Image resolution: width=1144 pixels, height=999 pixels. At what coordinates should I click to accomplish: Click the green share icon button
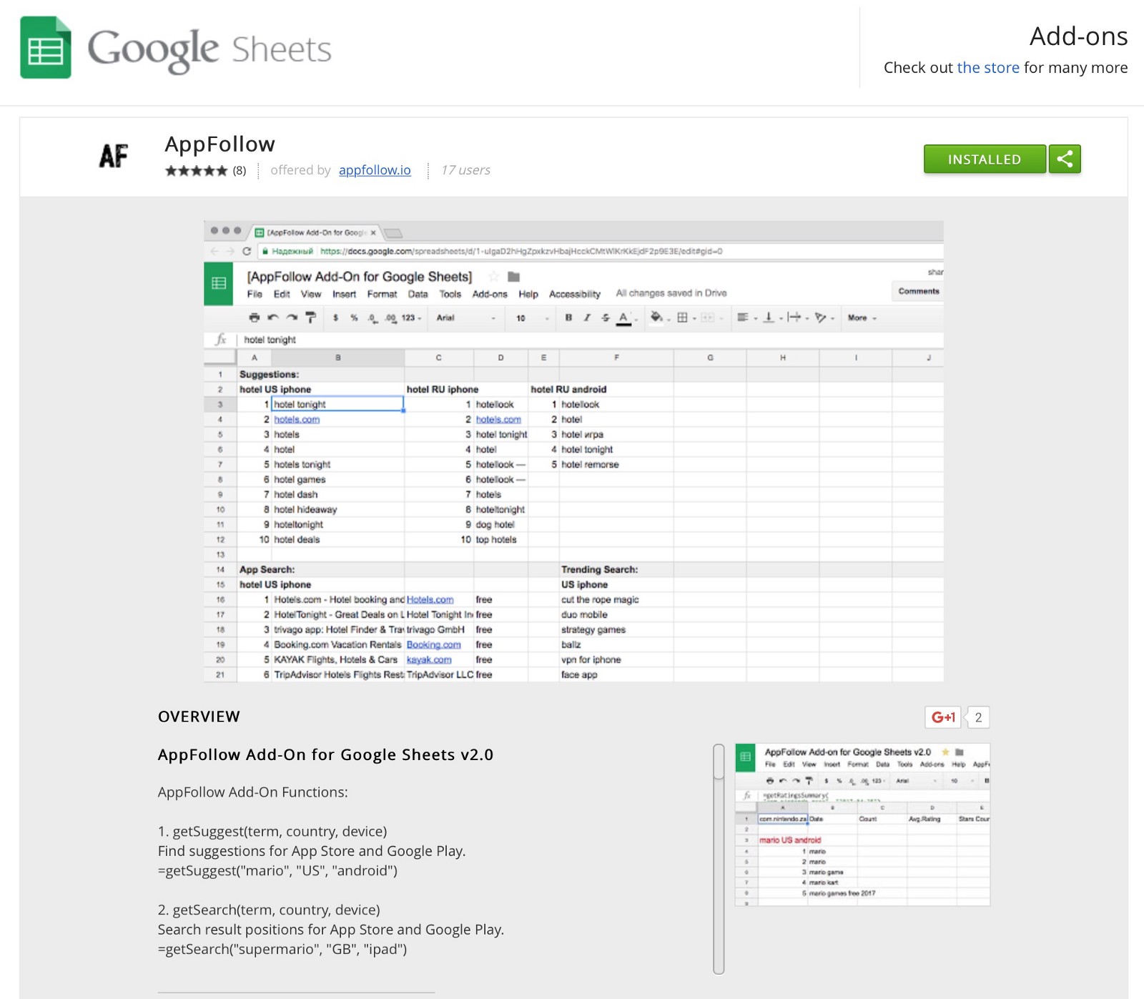coord(1065,159)
